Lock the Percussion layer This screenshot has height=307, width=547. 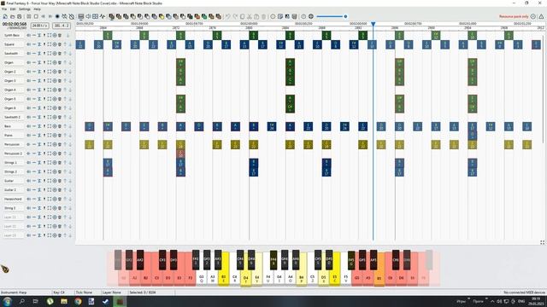click(x=39, y=144)
